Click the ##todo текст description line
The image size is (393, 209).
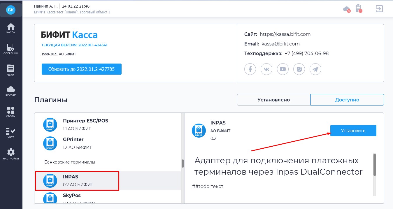click(208, 186)
